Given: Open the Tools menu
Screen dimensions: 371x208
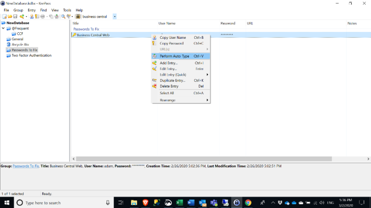Looking at the screenshot, I should coord(67,10).
